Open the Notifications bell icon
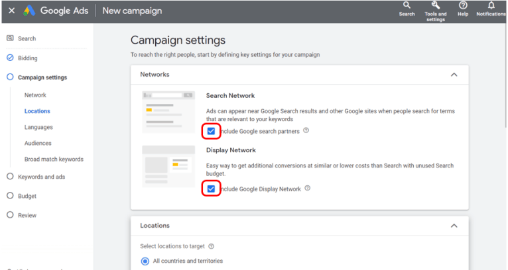 491,5
